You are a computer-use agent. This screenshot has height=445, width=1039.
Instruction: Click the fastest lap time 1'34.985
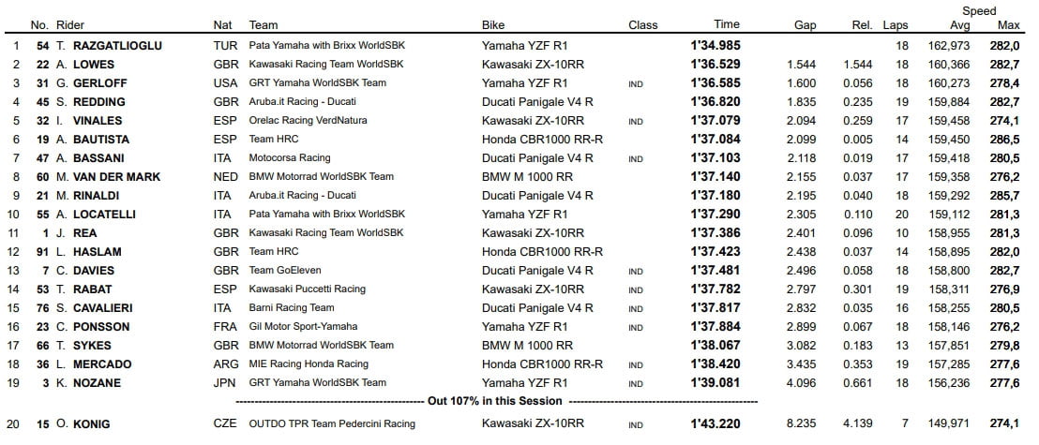tap(715, 45)
